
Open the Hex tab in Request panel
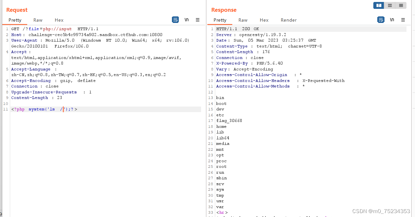coord(59,20)
